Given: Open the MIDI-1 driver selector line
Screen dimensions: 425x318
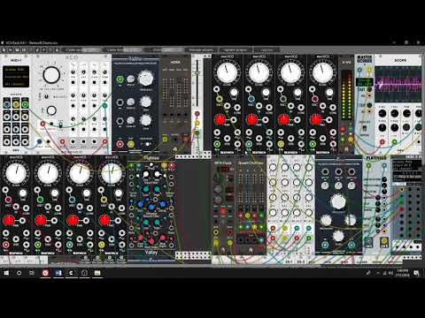Looking at the screenshot, I should [16, 70].
